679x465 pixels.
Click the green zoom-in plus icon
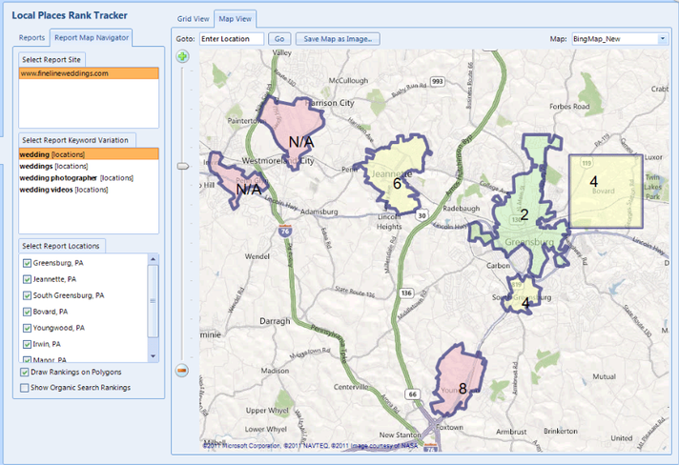click(182, 57)
